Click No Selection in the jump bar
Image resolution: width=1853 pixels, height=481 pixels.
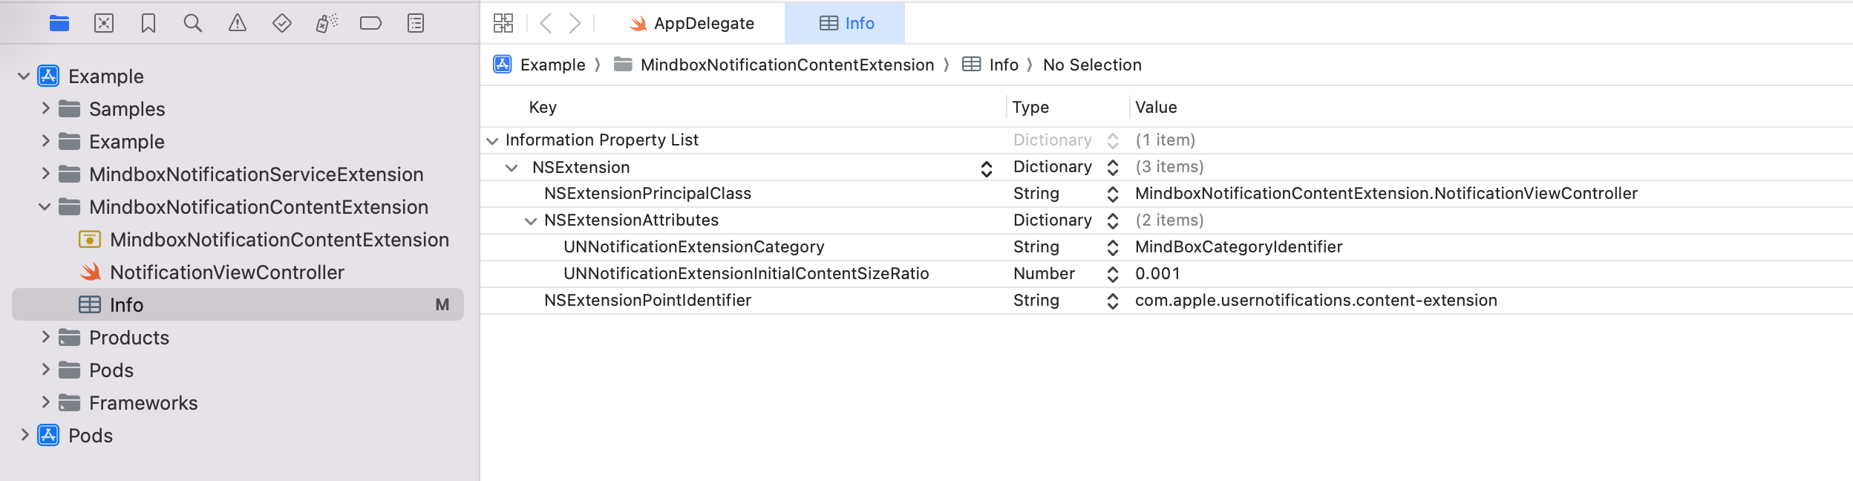tap(1092, 65)
